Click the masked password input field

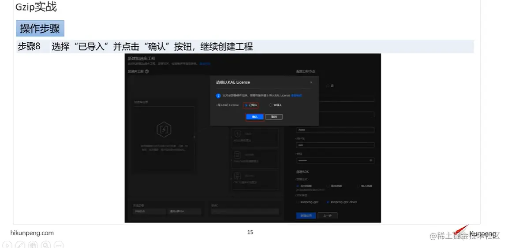click(x=335, y=160)
